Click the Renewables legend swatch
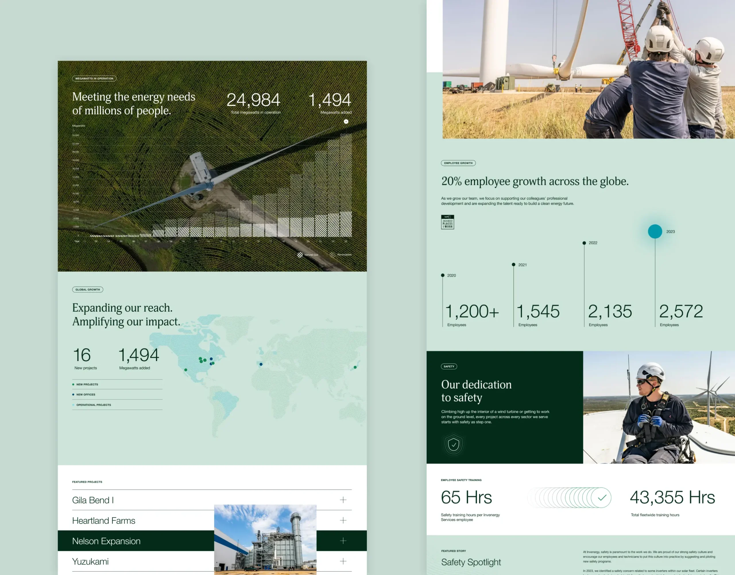This screenshot has width=735, height=575. [332, 255]
